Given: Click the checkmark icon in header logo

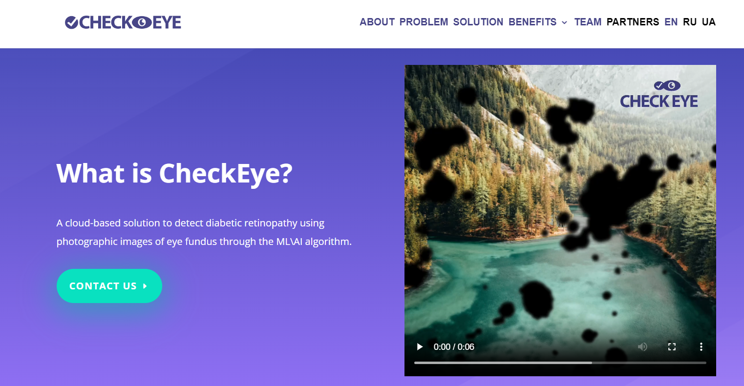Looking at the screenshot, I should 71,22.
